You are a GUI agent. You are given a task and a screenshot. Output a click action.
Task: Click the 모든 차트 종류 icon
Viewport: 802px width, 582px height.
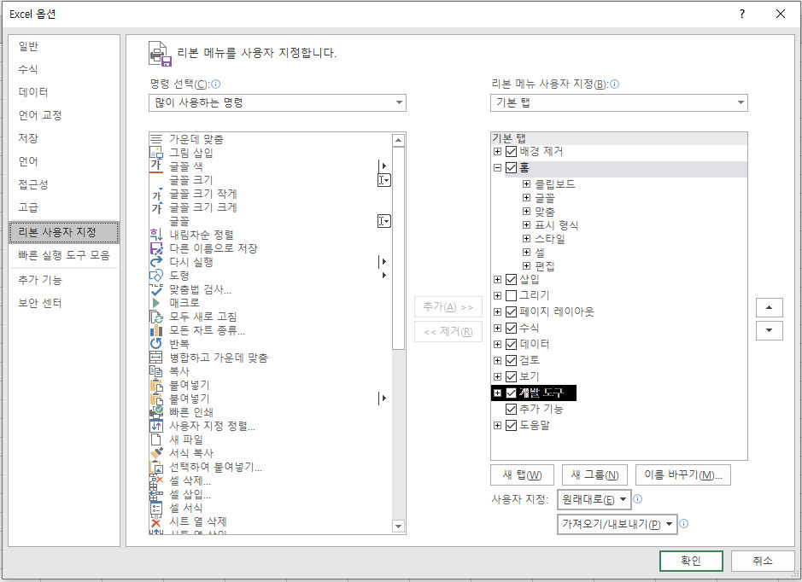tap(156, 330)
